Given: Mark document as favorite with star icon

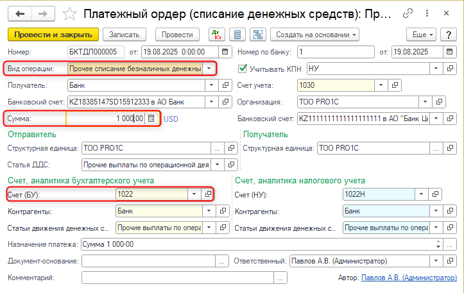Looking at the screenshot, I should click(71, 14).
